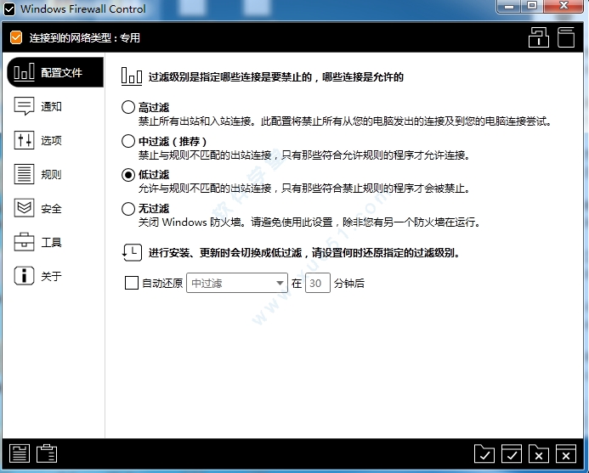
Task: Click the toolbox icon beside 工具
Action: [24, 242]
